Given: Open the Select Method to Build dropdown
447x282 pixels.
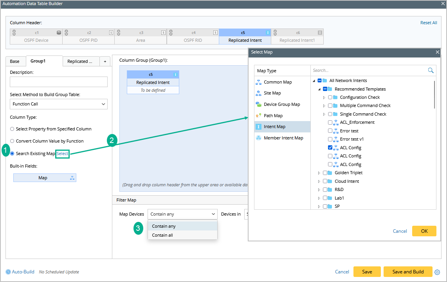Looking at the screenshot, I should [59, 104].
